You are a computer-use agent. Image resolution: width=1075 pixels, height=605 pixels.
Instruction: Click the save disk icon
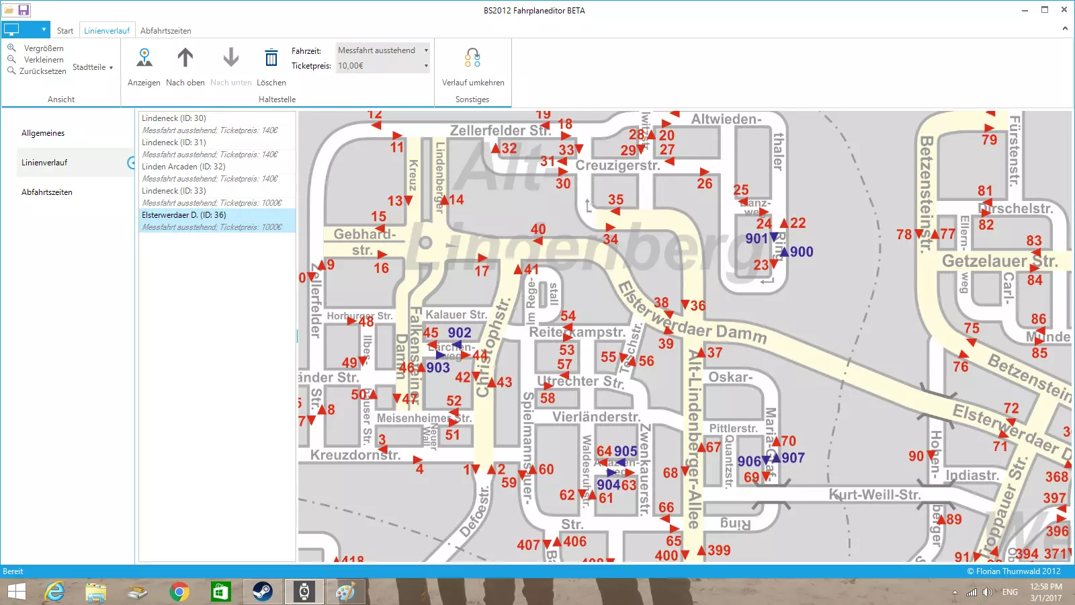tap(24, 10)
